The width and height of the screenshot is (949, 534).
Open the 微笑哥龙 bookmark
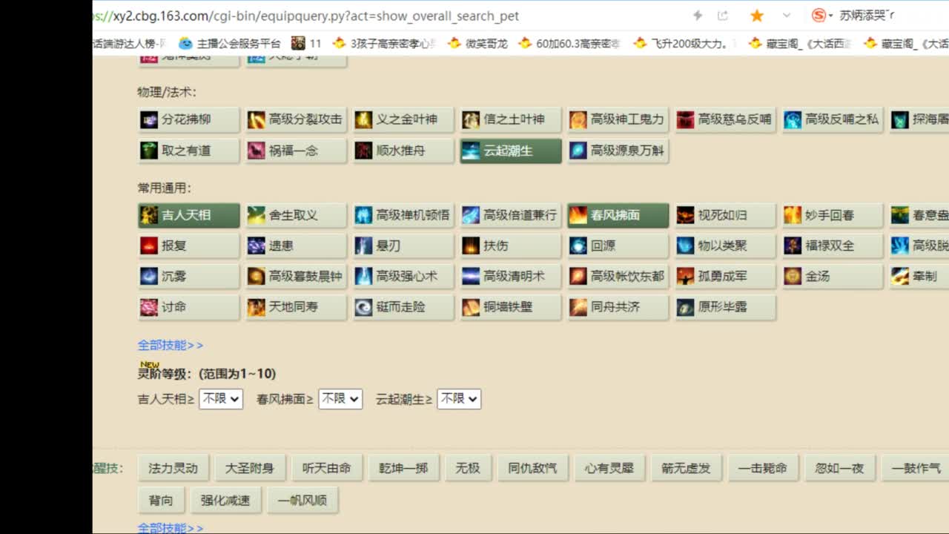[478, 44]
